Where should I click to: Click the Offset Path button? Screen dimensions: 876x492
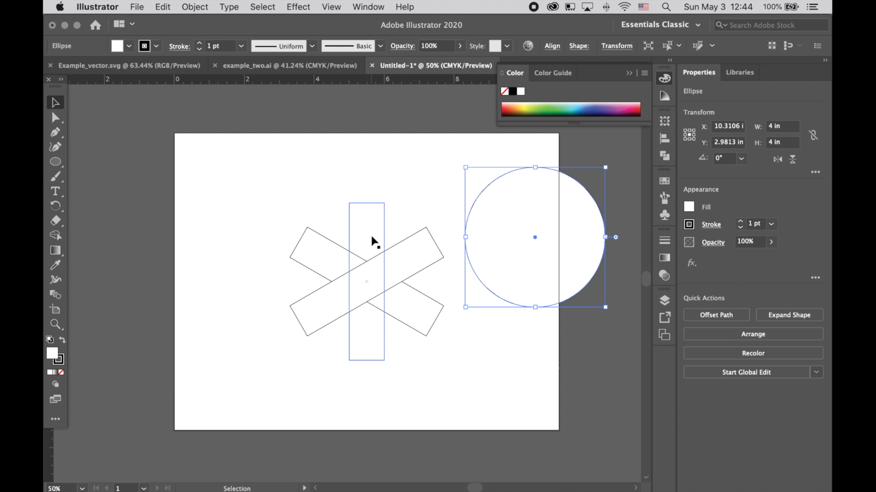pyautogui.click(x=716, y=315)
